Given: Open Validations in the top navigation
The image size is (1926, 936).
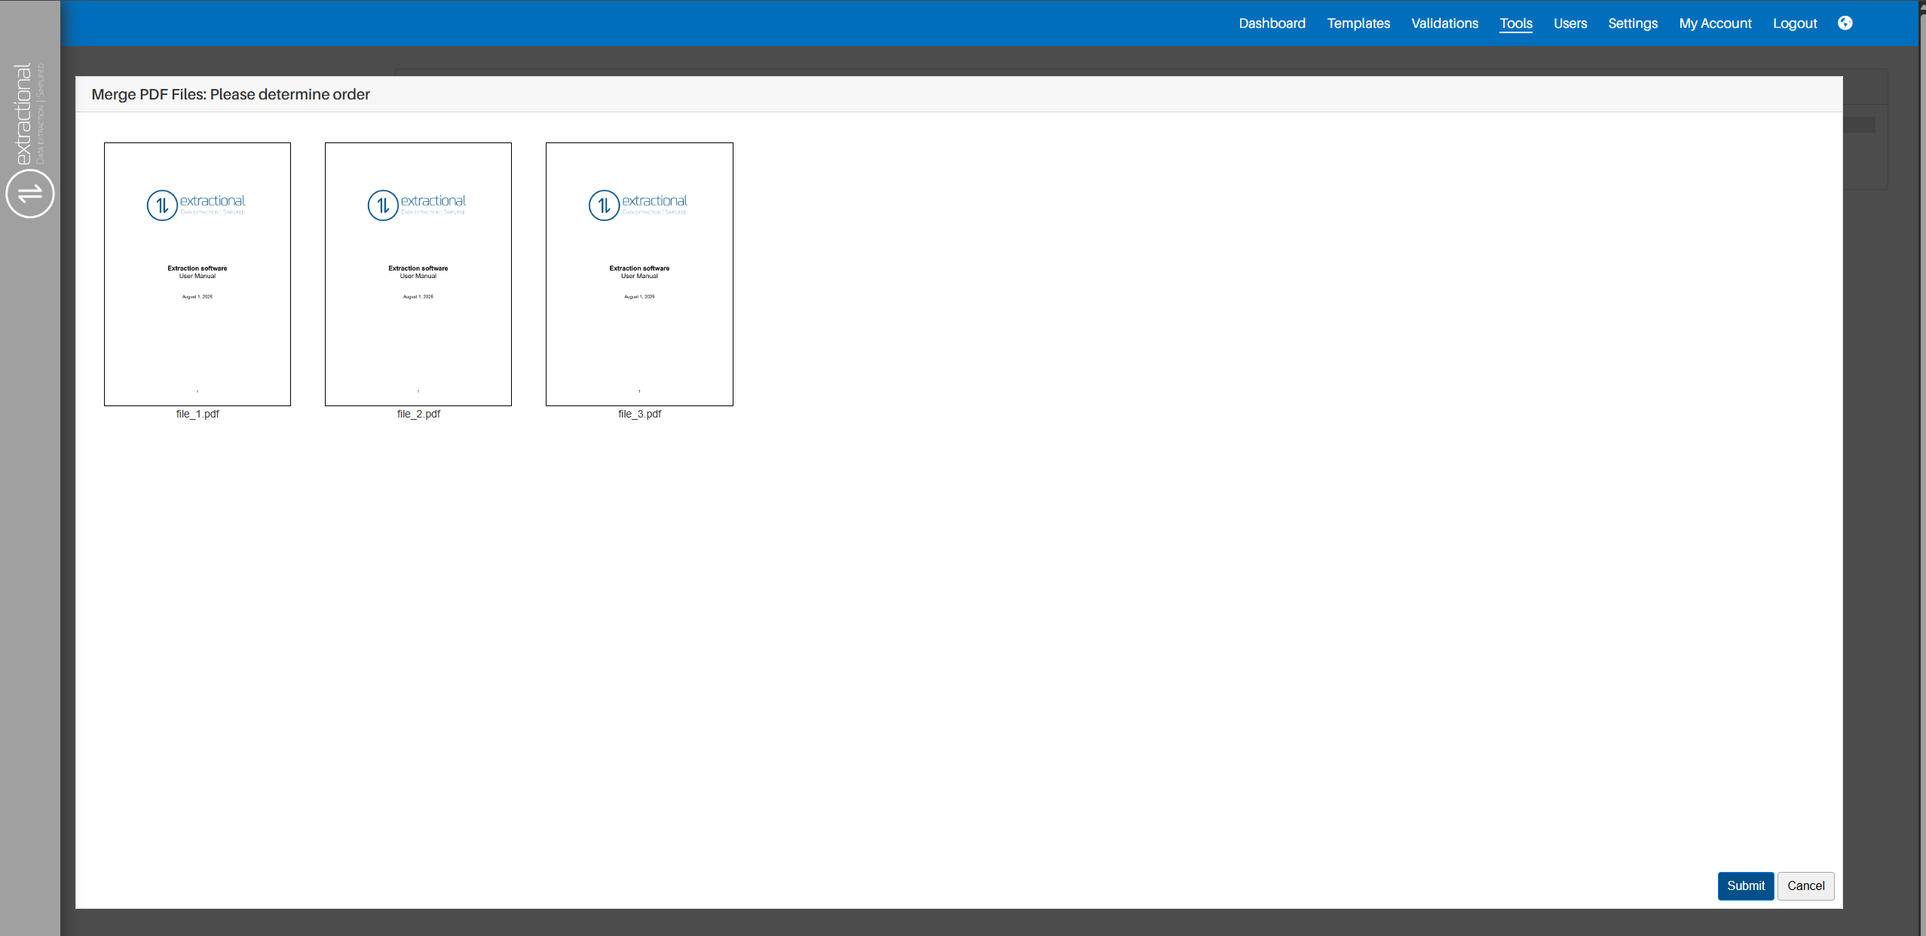Looking at the screenshot, I should point(1444,23).
